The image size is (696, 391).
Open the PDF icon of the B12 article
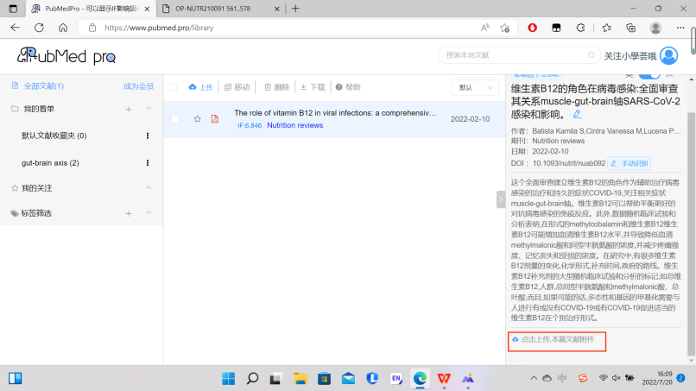(x=215, y=119)
